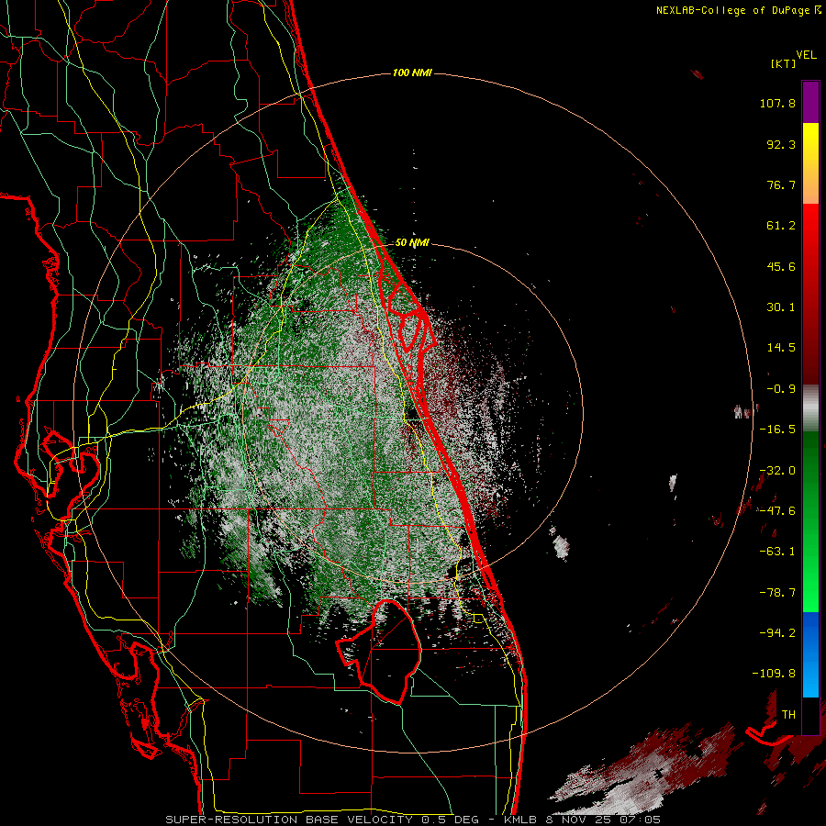Click the -0.9 velocity scale value
Screen dimensions: 826x826
[x=781, y=389]
